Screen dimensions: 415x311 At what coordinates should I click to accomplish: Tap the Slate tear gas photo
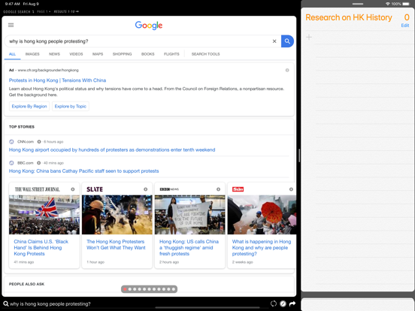[117, 215]
